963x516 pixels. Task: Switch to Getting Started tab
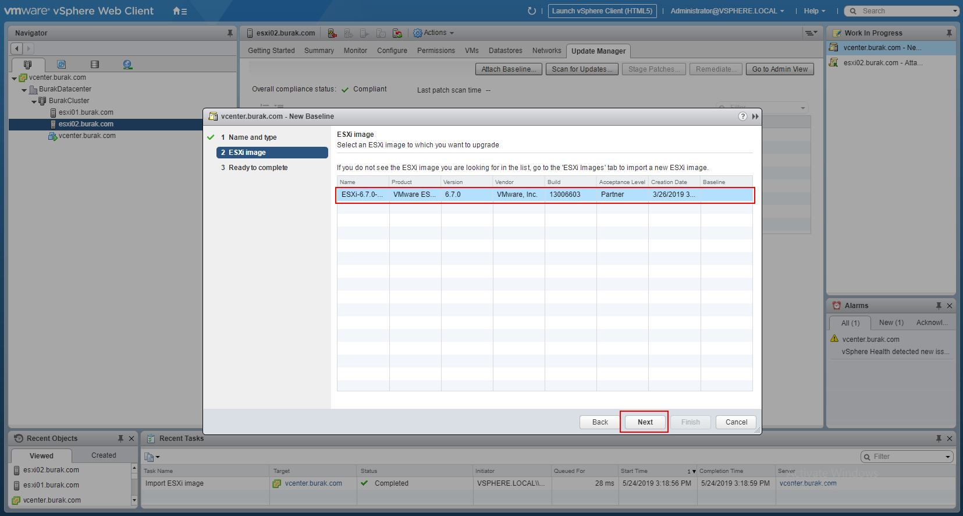click(271, 51)
